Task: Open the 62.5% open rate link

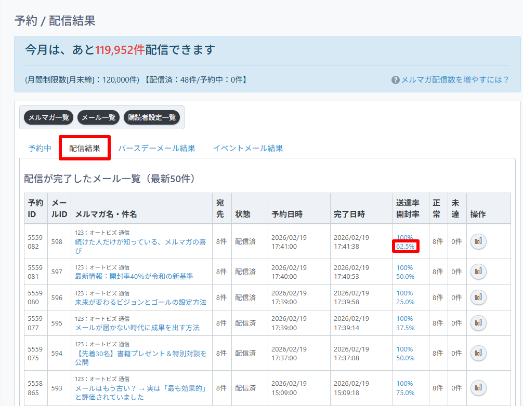Action: [x=406, y=247]
